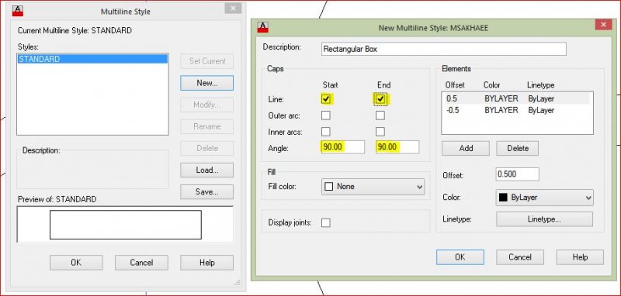
Task: Click the AutoCAD icon in Multiline Style title bar
Action: tap(18, 11)
